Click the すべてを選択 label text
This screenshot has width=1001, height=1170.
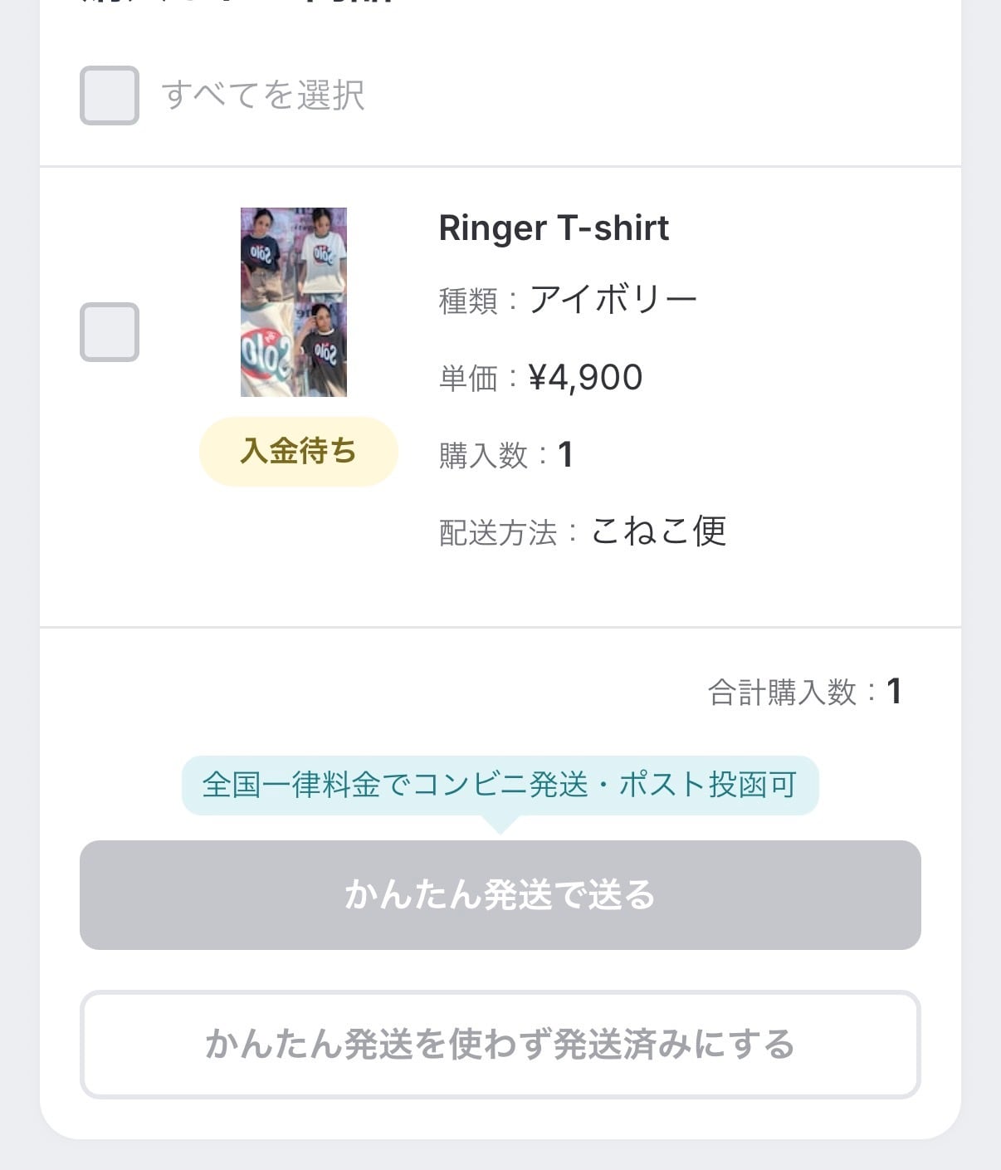263,95
